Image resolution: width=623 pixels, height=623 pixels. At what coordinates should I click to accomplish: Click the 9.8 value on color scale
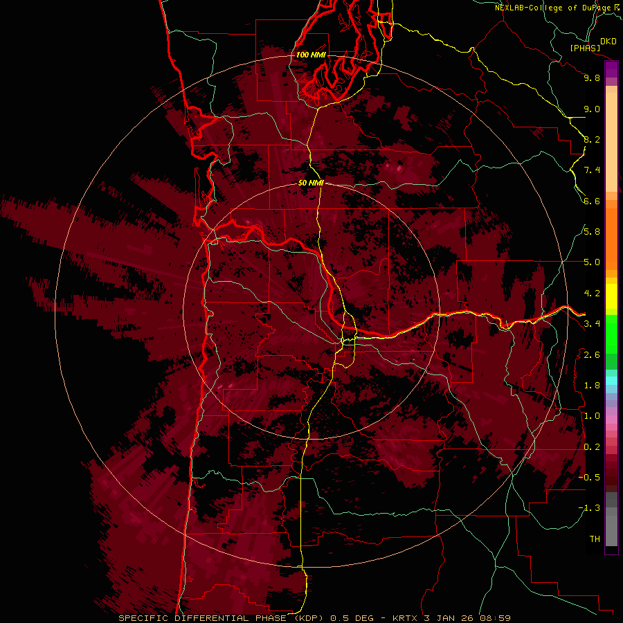(x=592, y=78)
